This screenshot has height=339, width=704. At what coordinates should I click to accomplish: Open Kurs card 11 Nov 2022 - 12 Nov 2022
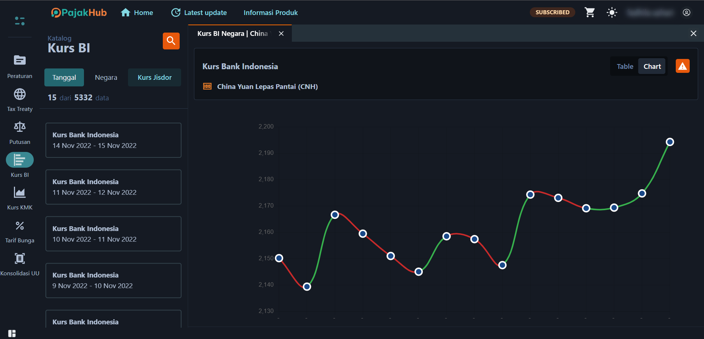[113, 187]
